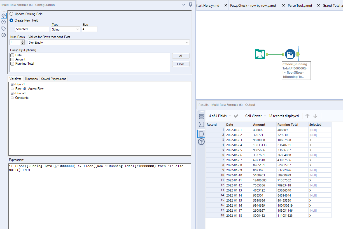Switch to the Parse Tool.yxmd workflow tab
This screenshot has height=229, width=343.
300,6
